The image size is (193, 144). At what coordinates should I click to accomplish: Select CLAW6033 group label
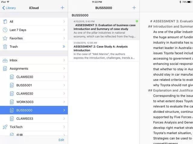[x=25, y=119]
